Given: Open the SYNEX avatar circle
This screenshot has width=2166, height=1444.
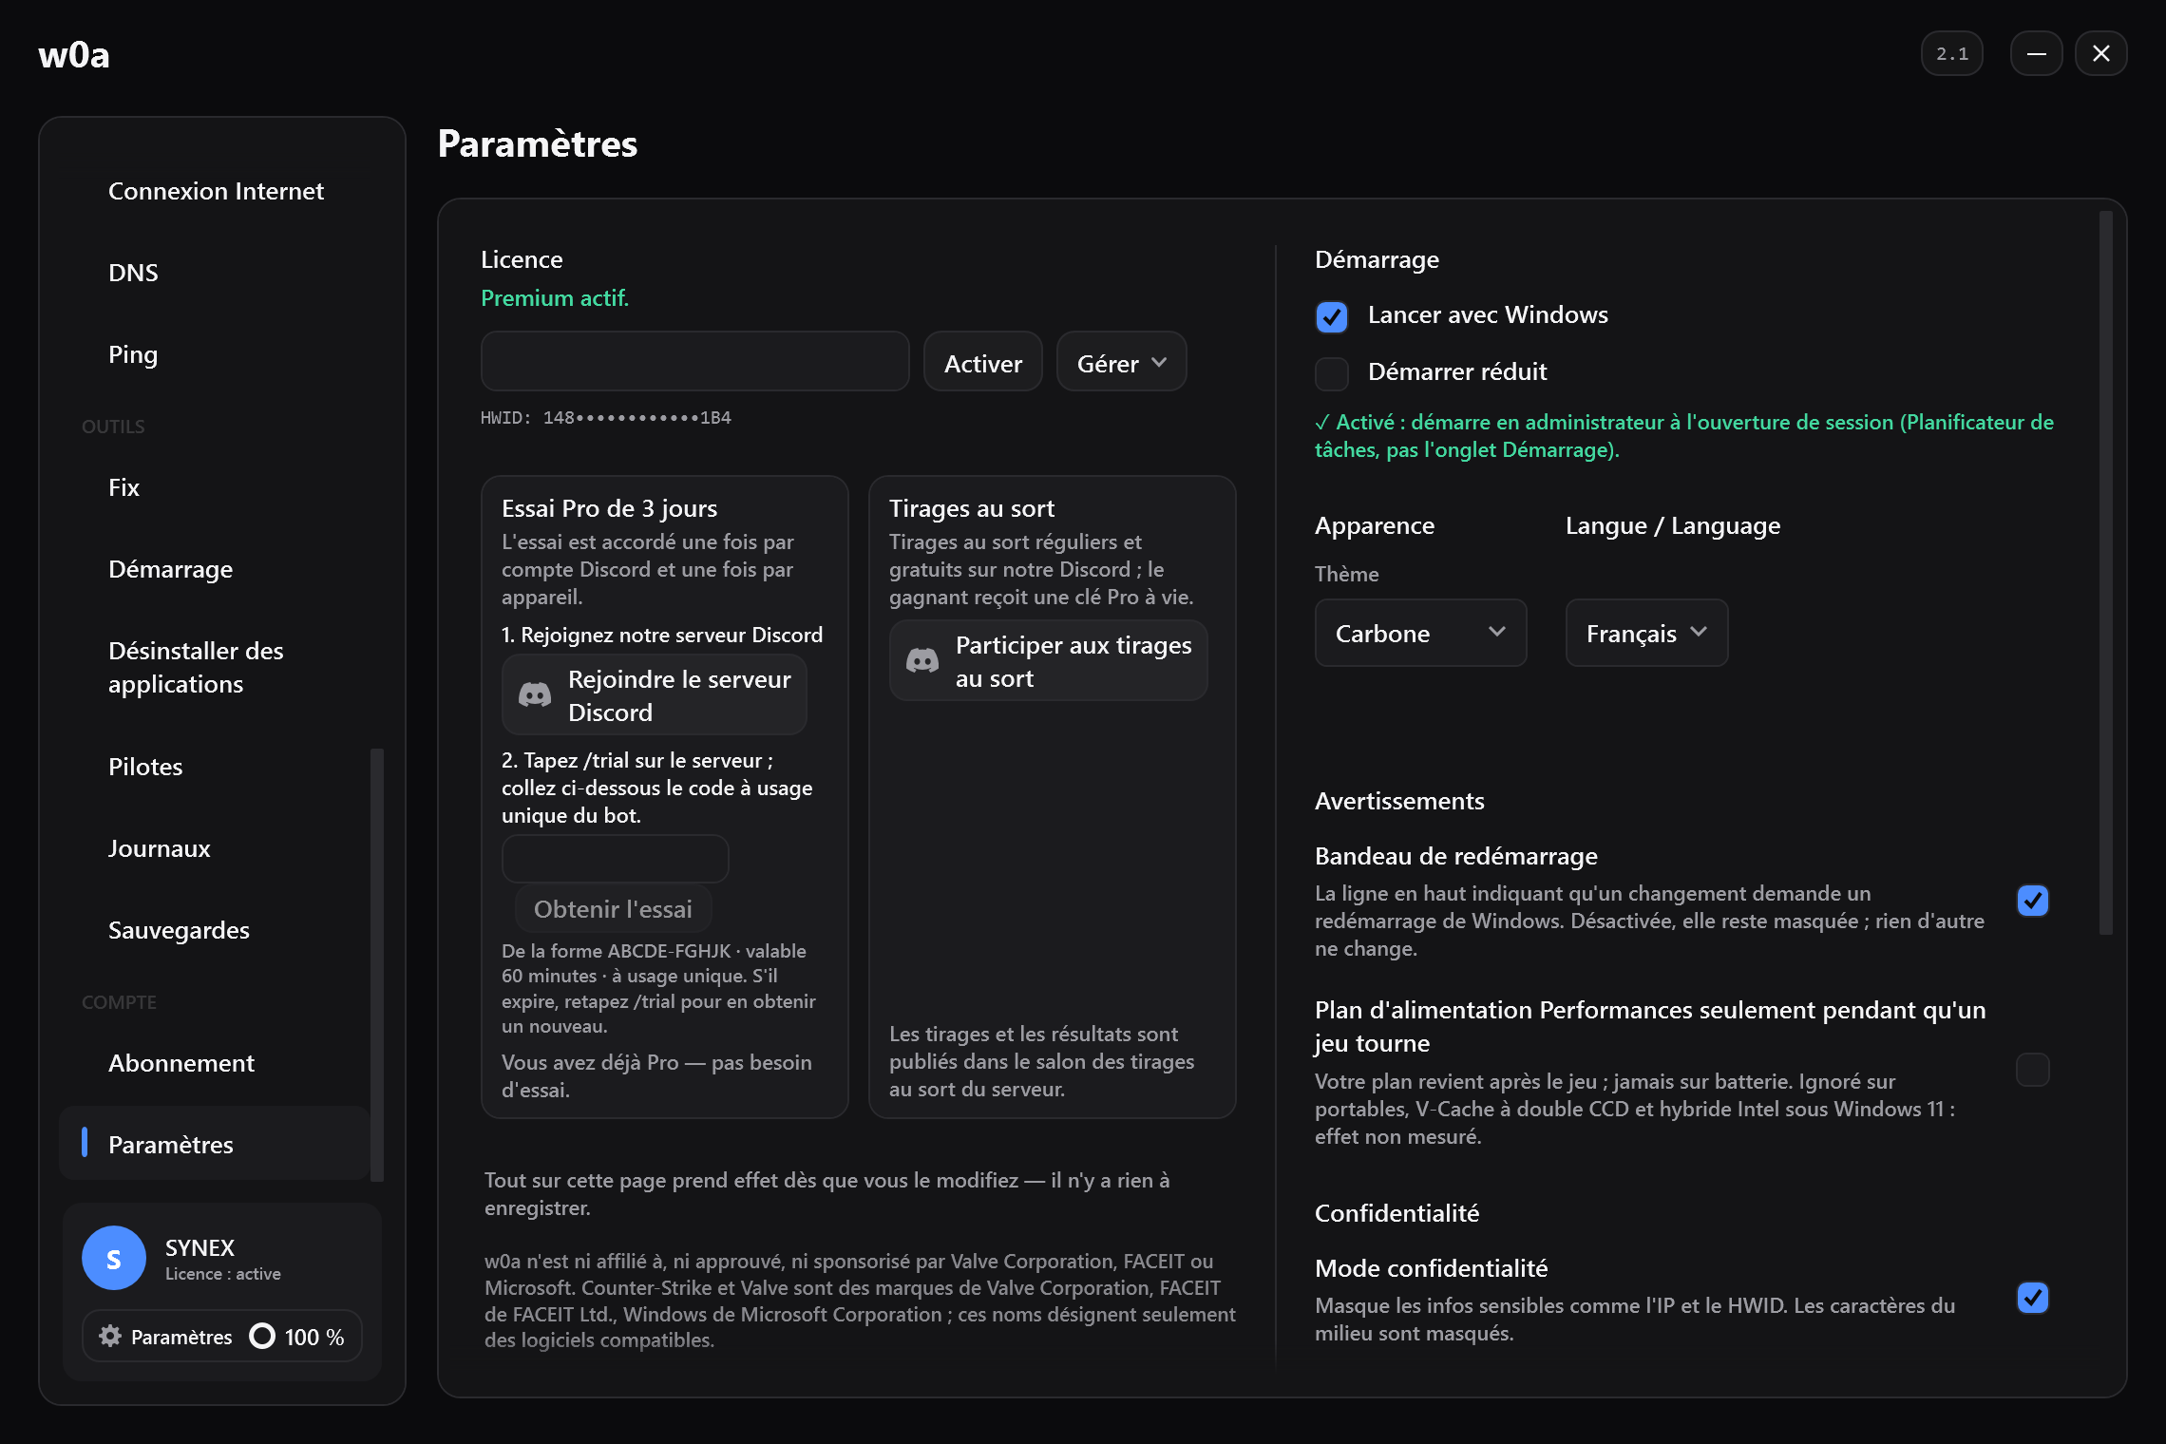Looking at the screenshot, I should pyautogui.click(x=114, y=1258).
